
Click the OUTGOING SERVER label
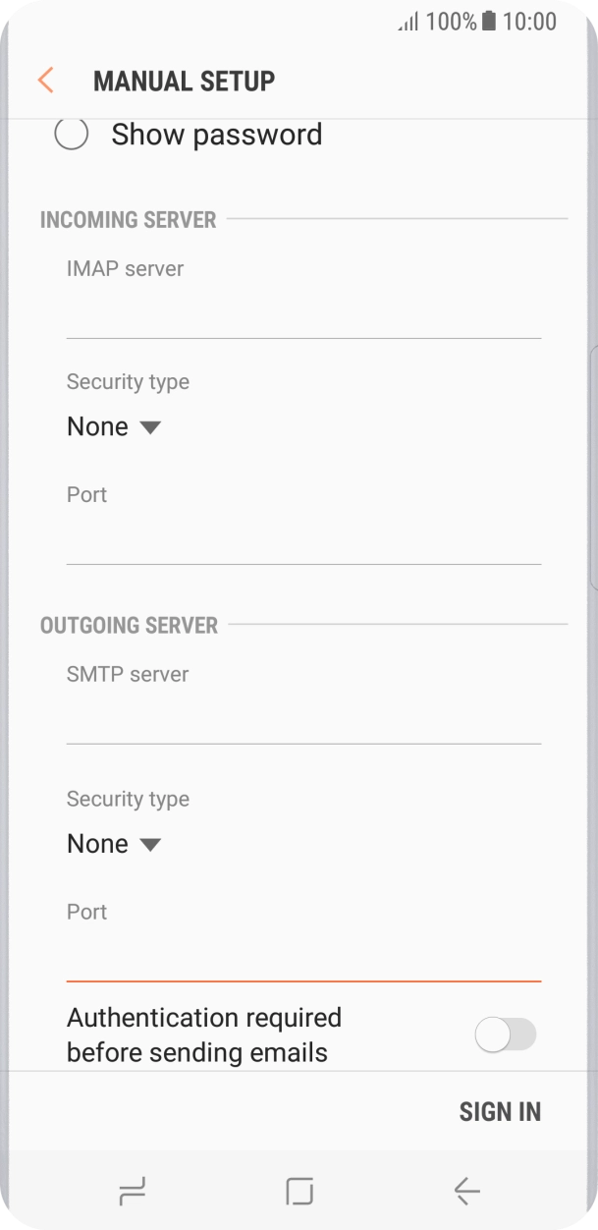tap(129, 625)
